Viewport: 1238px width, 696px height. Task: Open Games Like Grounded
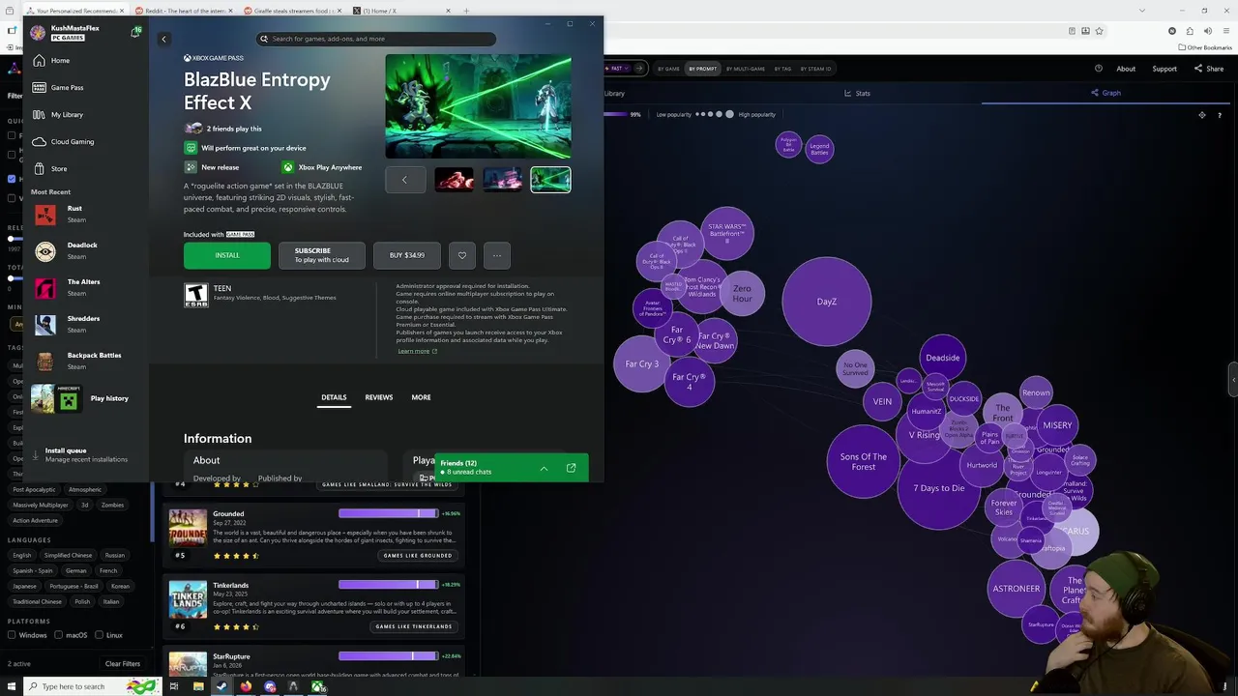click(418, 555)
